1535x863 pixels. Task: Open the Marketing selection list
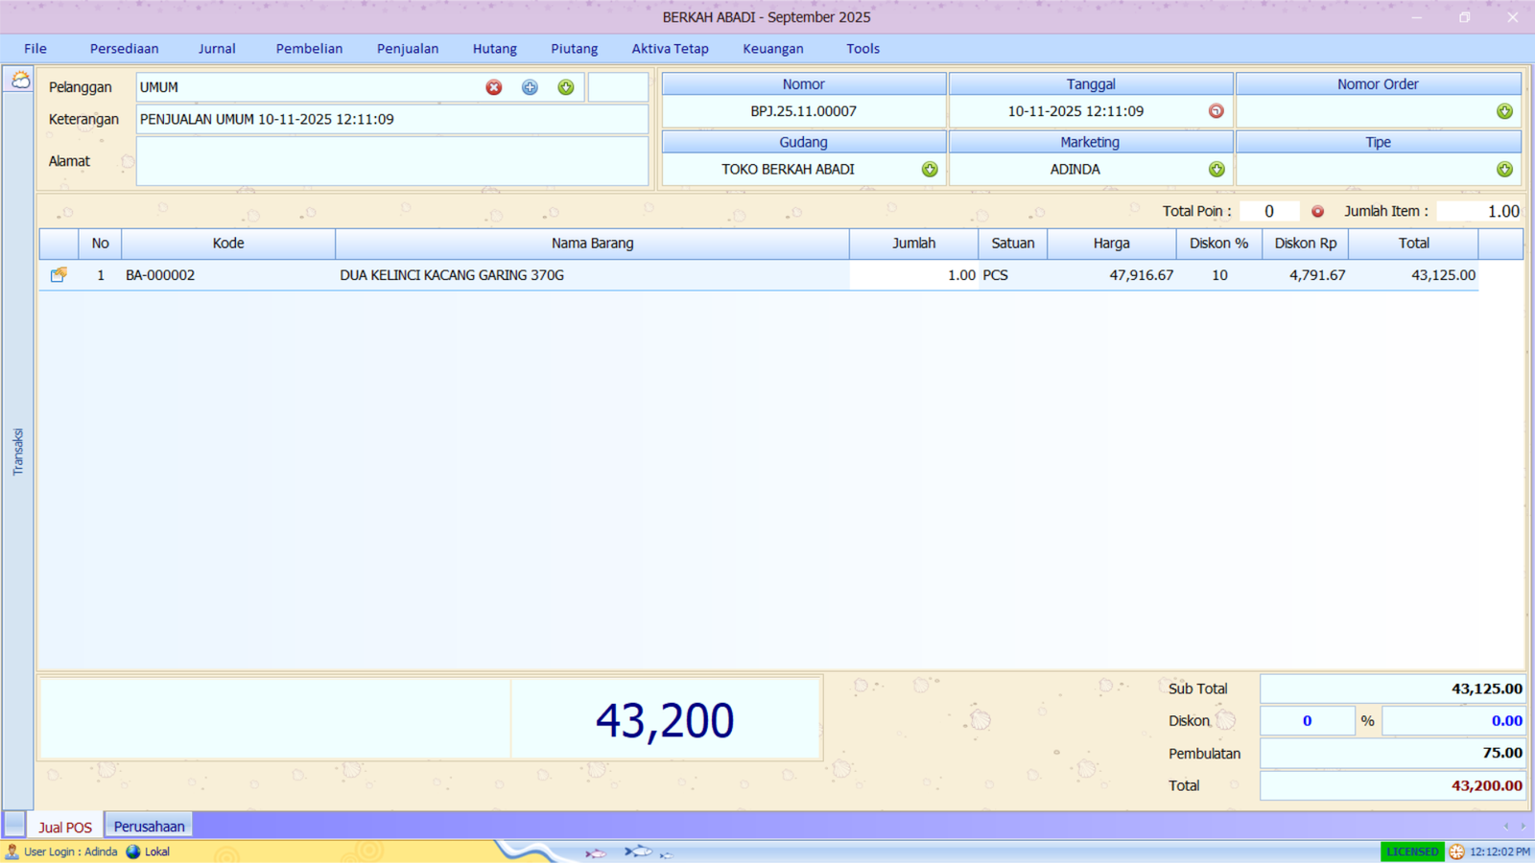1216,170
